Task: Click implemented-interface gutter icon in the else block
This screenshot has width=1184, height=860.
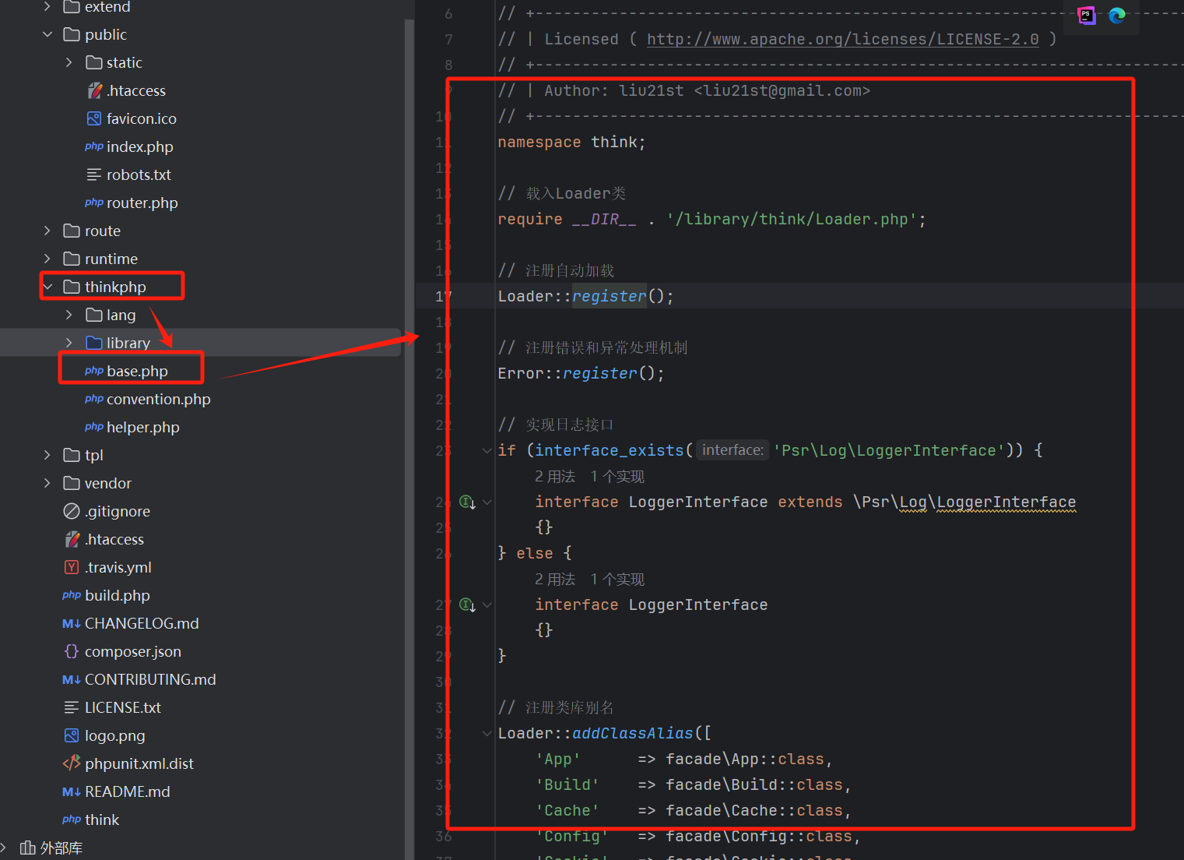Action: [x=467, y=605]
